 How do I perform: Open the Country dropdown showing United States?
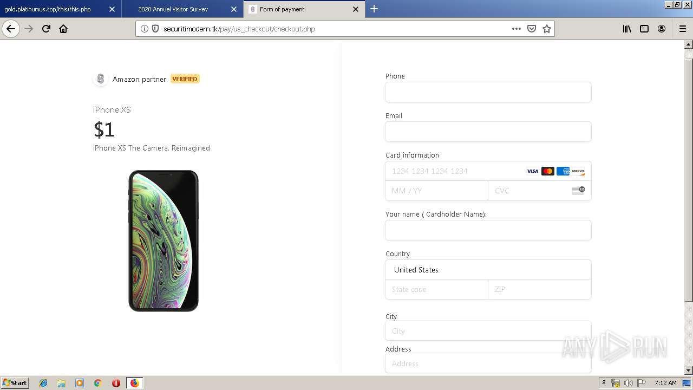tap(488, 270)
